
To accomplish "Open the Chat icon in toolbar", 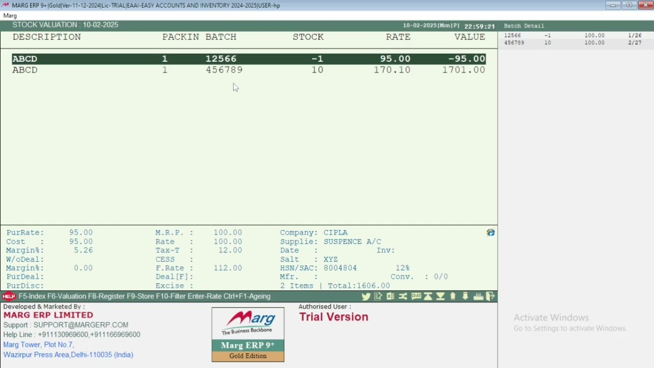I will click(x=416, y=296).
